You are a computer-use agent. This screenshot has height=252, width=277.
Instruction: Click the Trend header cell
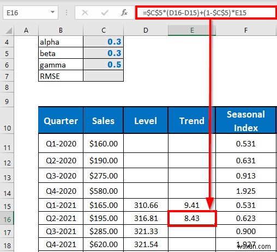192,120
